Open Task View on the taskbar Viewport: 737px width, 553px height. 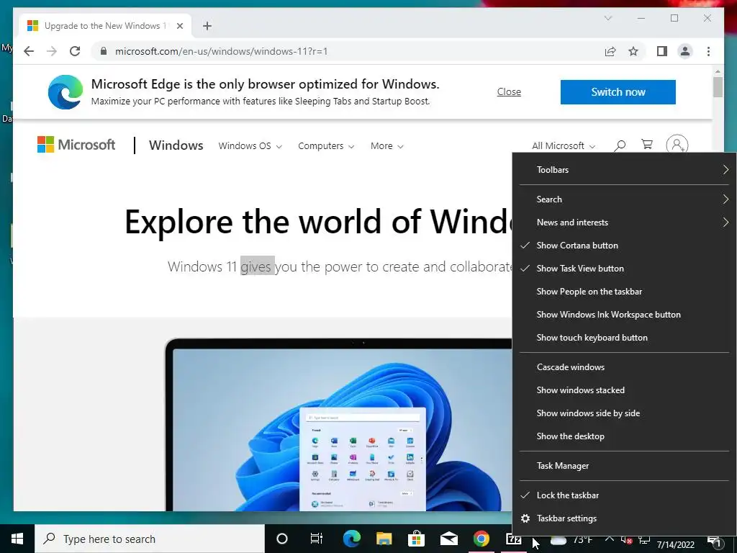(317, 539)
